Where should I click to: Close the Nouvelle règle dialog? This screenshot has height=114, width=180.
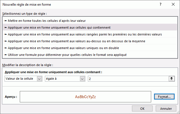tap(173, 5)
